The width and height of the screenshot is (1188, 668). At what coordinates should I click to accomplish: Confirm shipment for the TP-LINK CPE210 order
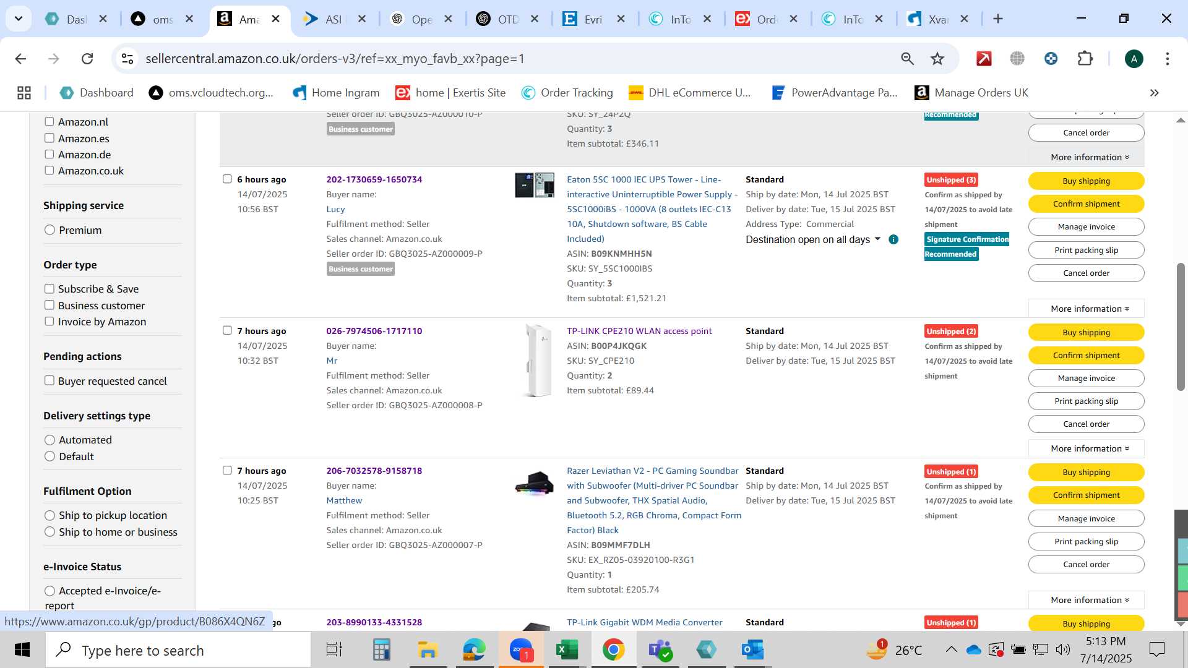(1086, 355)
